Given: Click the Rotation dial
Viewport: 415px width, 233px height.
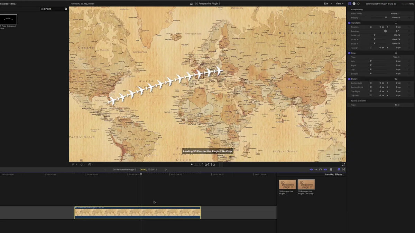Looking at the screenshot, I should tap(386, 31).
